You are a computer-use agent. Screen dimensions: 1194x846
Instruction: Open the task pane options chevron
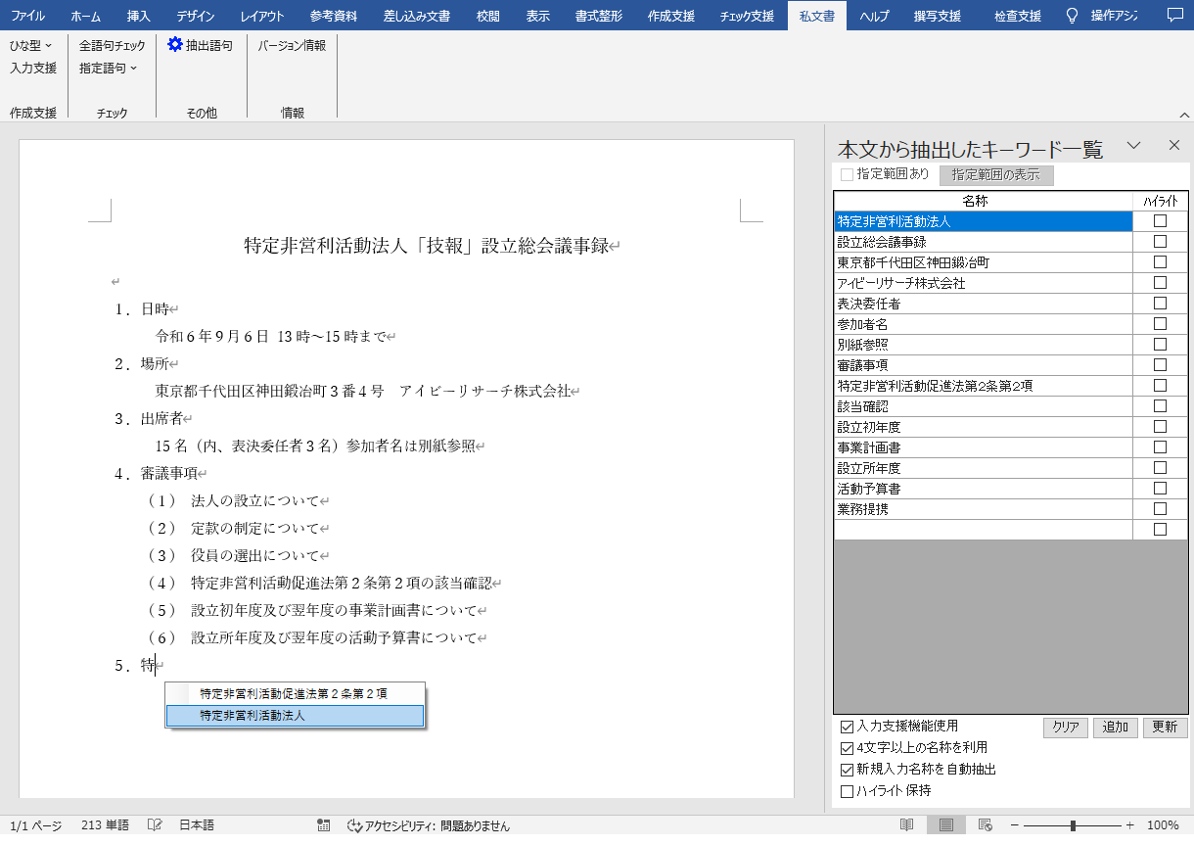pyautogui.click(x=1134, y=145)
